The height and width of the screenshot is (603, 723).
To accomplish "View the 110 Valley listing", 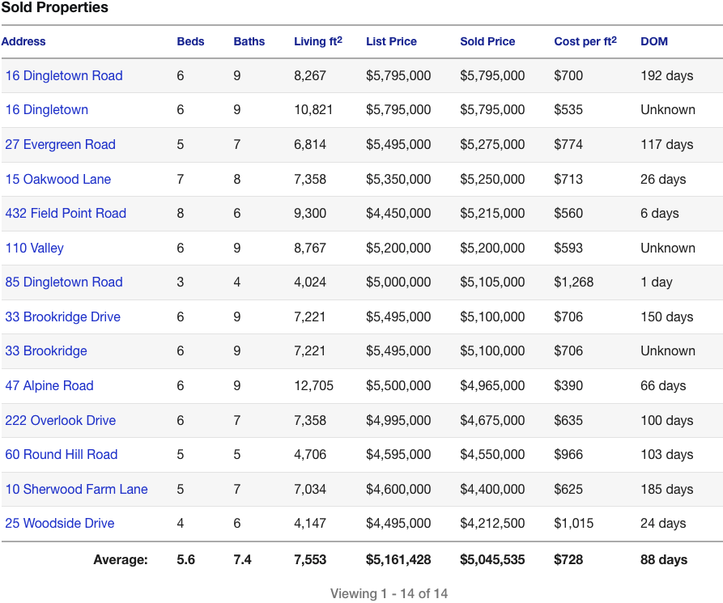I will pos(34,248).
